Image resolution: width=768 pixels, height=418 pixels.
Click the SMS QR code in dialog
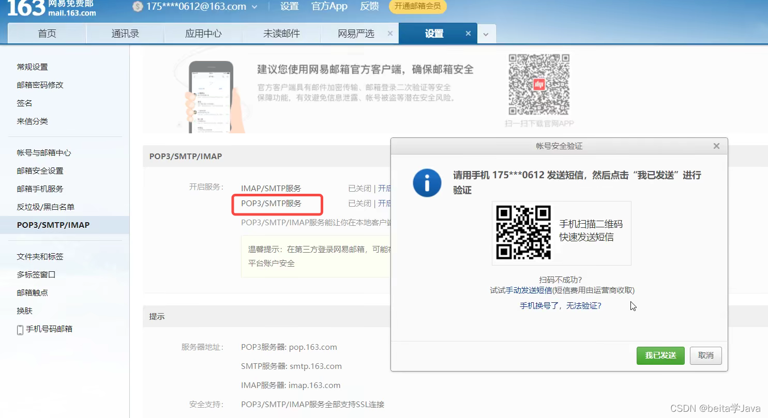pyautogui.click(x=523, y=233)
